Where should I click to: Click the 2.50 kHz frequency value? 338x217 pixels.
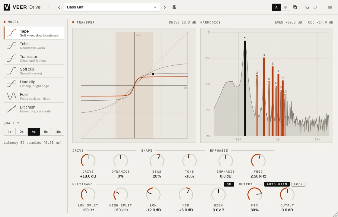(x=258, y=176)
